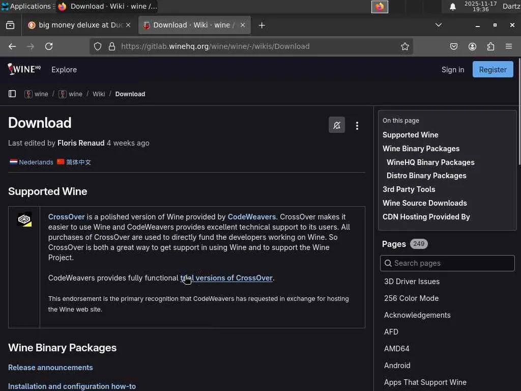
Task: Click the Firefox icon in system tray
Action: [380, 7]
